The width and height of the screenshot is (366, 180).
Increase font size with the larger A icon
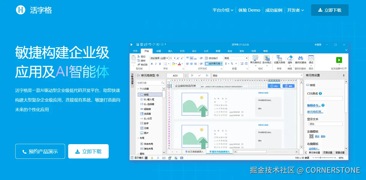coord(178,58)
